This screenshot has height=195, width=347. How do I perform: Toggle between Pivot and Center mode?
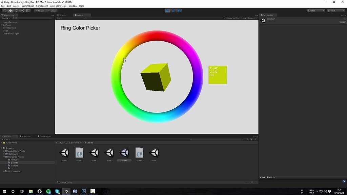pyautogui.click(x=40, y=10)
